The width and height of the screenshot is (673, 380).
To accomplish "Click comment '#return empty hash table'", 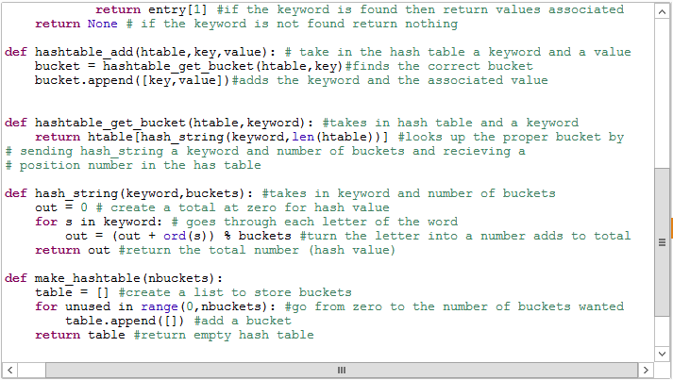I will click(x=224, y=335).
